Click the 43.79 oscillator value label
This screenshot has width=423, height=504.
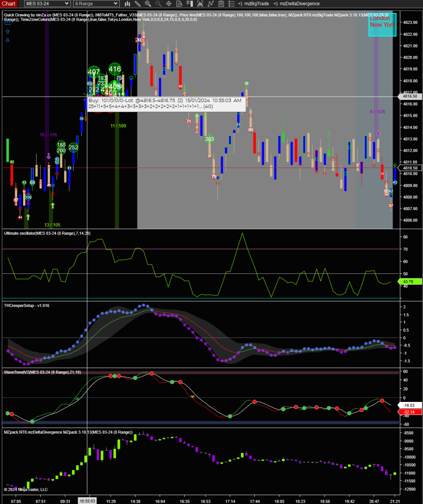(x=410, y=281)
